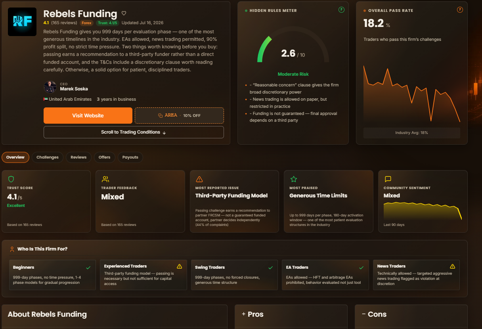This screenshot has width=482, height=329.
Task: Click the person icon beside Who Is This Firm For
Action: click(x=12, y=249)
